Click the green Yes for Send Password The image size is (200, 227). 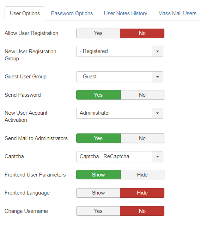coord(98,95)
